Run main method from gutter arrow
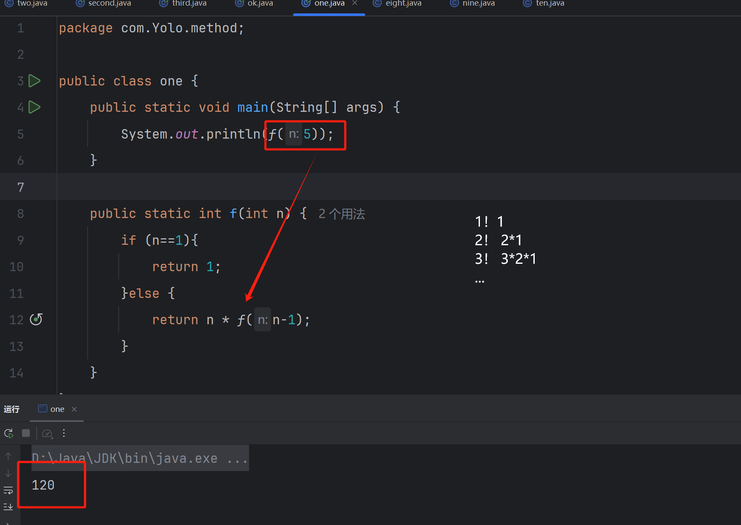This screenshot has width=741, height=525. pyautogui.click(x=35, y=107)
